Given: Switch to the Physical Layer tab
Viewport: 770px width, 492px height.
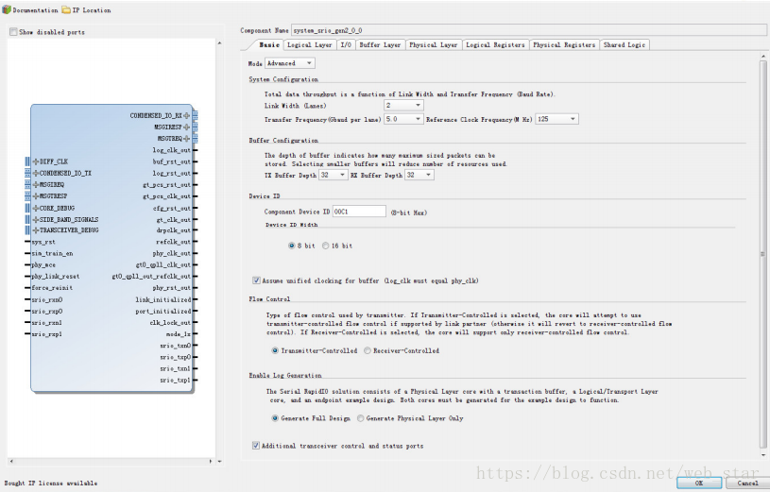Looking at the screenshot, I should tap(433, 44).
